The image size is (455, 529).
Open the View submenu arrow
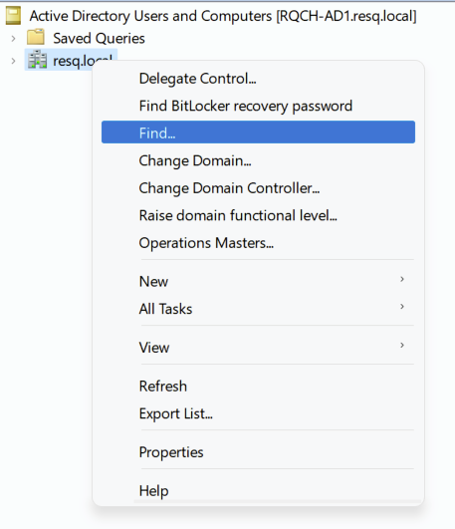[402, 345]
